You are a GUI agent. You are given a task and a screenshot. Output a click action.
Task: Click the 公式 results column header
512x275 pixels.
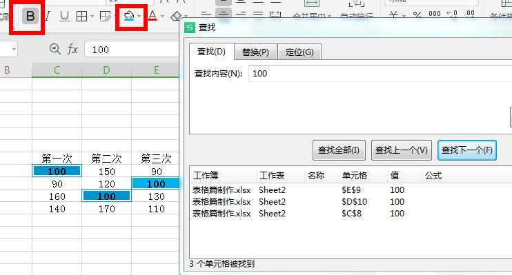(x=467, y=176)
